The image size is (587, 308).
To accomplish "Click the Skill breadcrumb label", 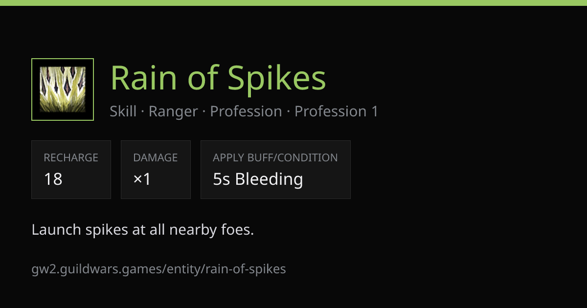I will click(x=123, y=111).
